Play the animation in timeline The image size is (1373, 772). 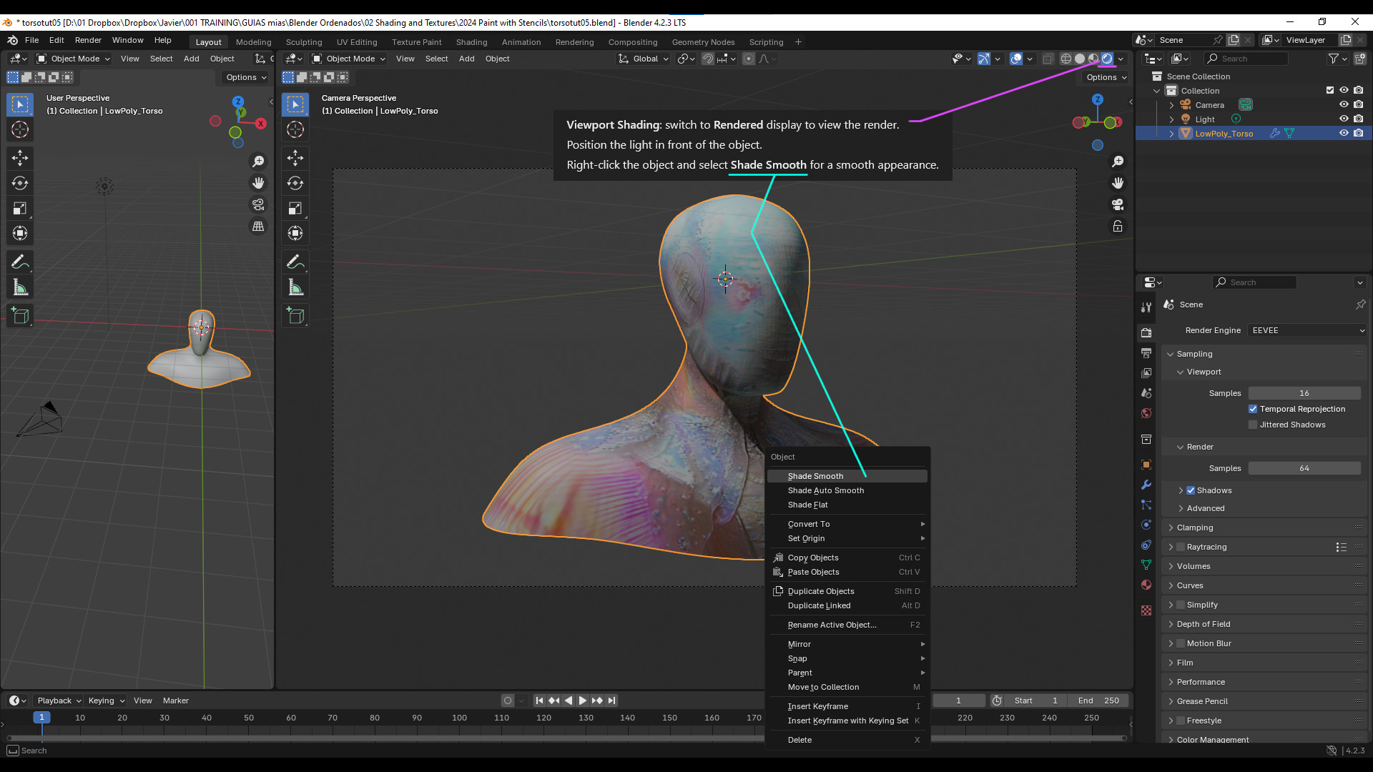[x=582, y=701]
